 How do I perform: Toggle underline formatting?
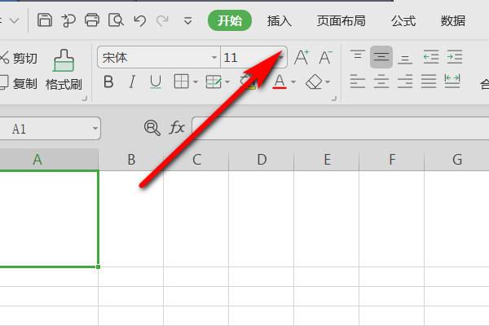tap(156, 82)
